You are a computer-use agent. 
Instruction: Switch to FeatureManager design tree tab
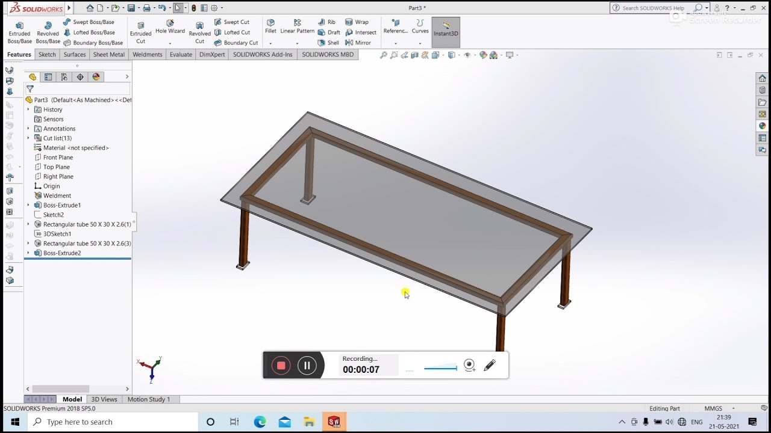33,77
